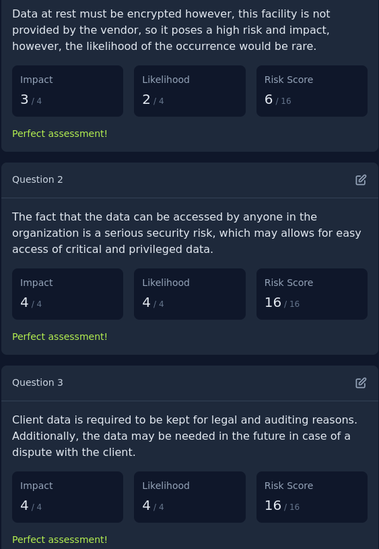This screenshot has width=379, height=549.
Task: Click the data access security risk paragraph
Action: (186, 233)
